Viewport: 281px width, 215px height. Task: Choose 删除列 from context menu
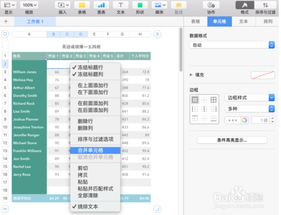pyautogui.click(x=95, y=128)
